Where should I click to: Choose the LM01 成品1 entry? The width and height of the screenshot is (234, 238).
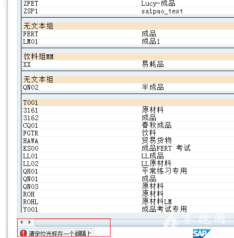pyautogui.click(x=128, y=41)
